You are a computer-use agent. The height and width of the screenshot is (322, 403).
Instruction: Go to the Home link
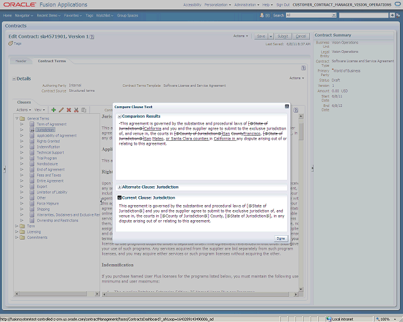8,15
